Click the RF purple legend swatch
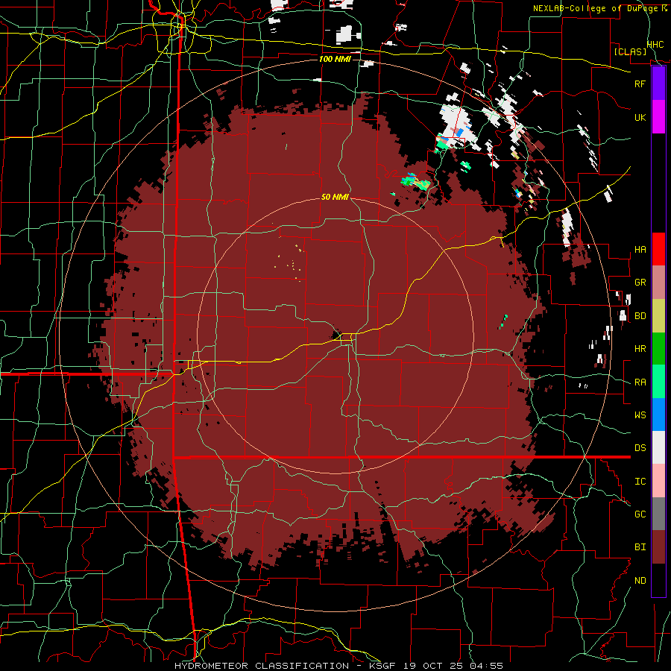This screenshot has height=671, width=671. [x=658, y=84]
